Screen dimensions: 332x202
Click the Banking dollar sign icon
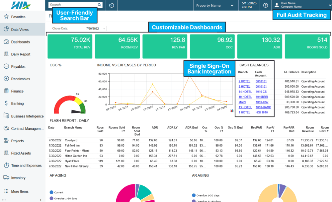6,103
